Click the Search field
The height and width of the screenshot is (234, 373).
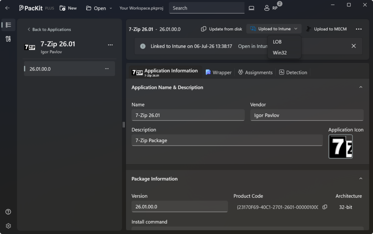(x=207, y=8)
